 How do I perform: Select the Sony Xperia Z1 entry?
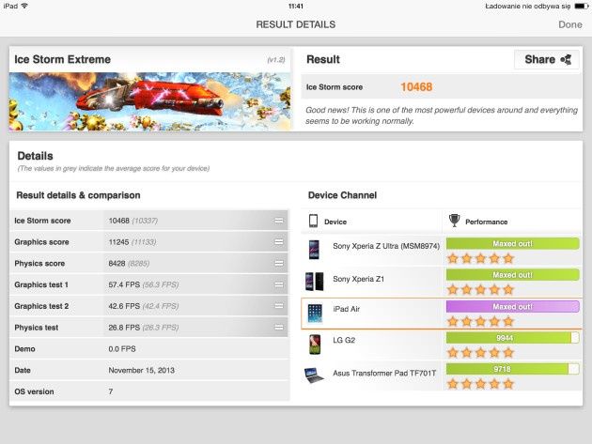358,279
